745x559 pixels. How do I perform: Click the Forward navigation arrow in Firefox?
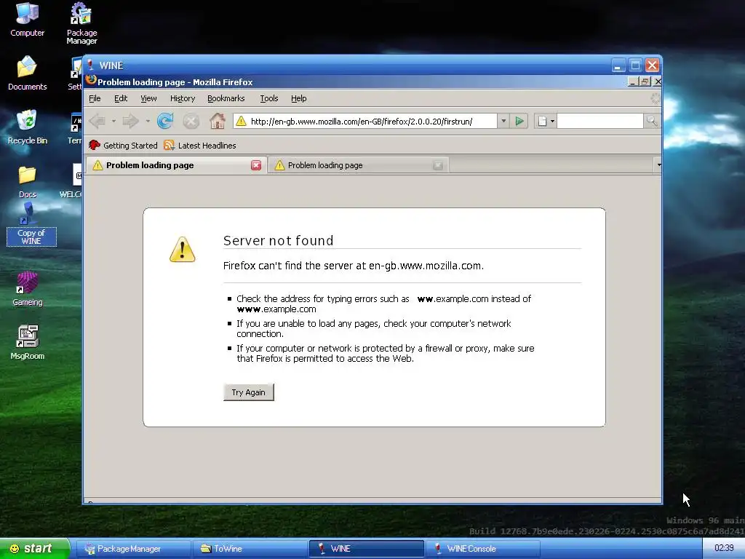pos(130,122)
